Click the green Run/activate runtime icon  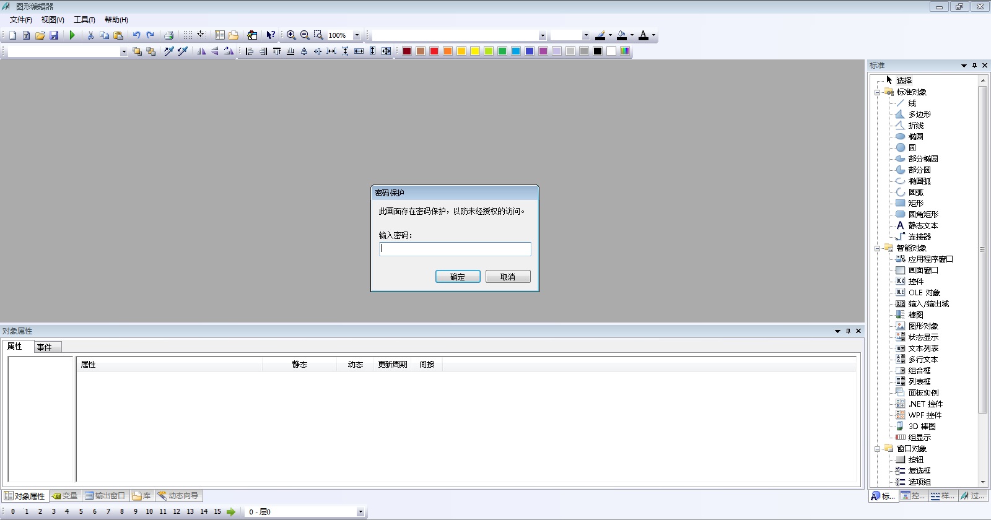[72, 35]
